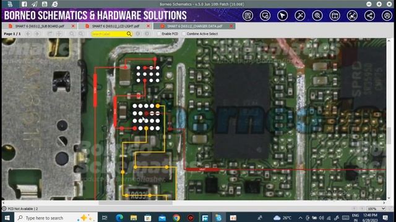Select the SMART 6 CHARGER DATA.pdf tab

pyautogui.click(x=194, y=26)
